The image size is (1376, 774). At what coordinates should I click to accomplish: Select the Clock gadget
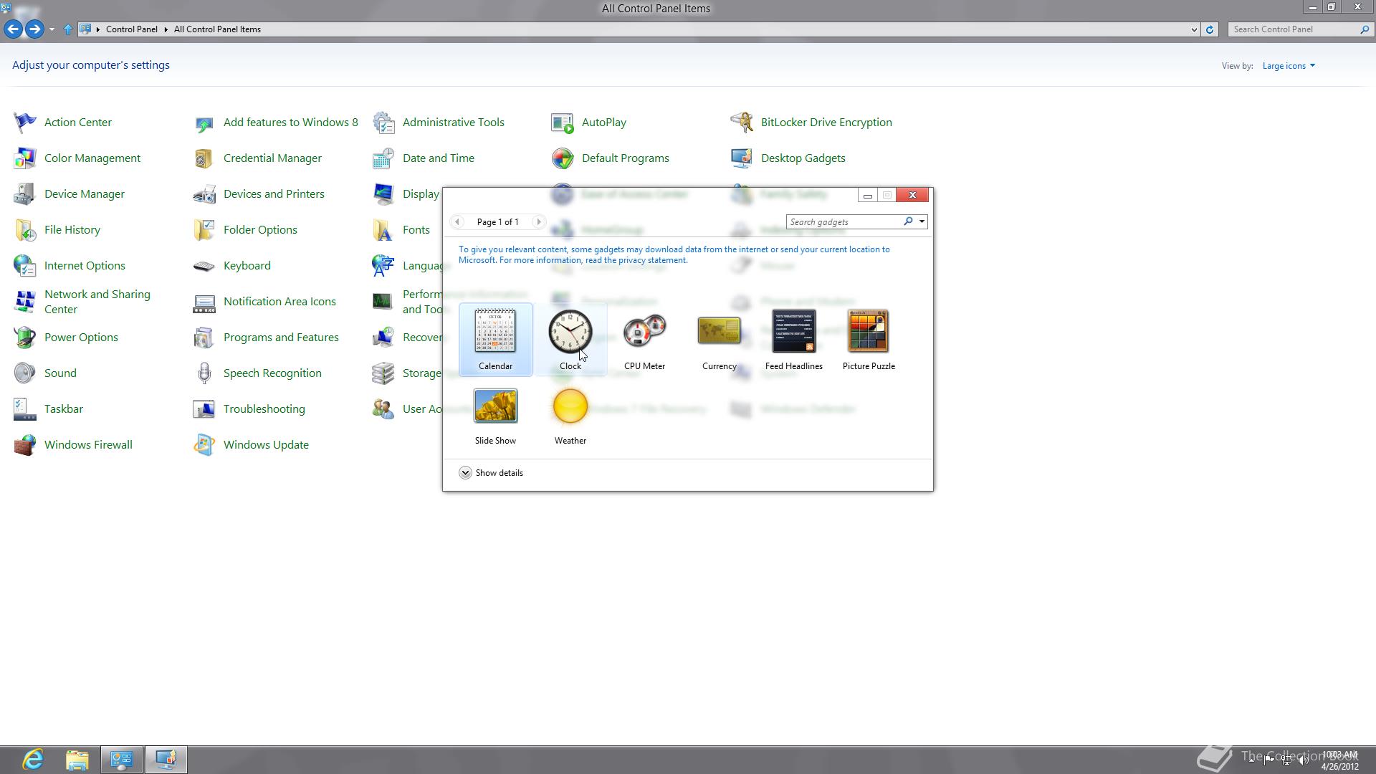pyautogui.click(x=570, y=340)
